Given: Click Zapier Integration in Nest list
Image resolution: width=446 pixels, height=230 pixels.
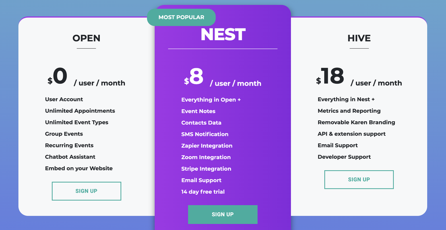Looking at the screenshot, I should point(207,146).
